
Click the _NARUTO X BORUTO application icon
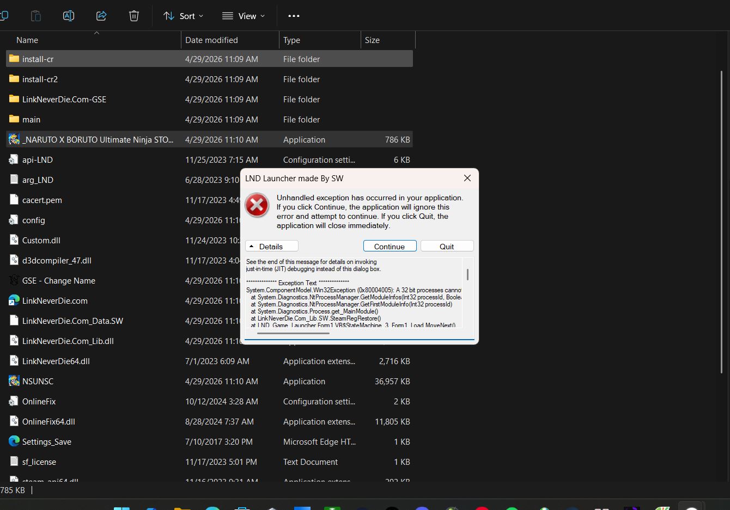point(14,139)
